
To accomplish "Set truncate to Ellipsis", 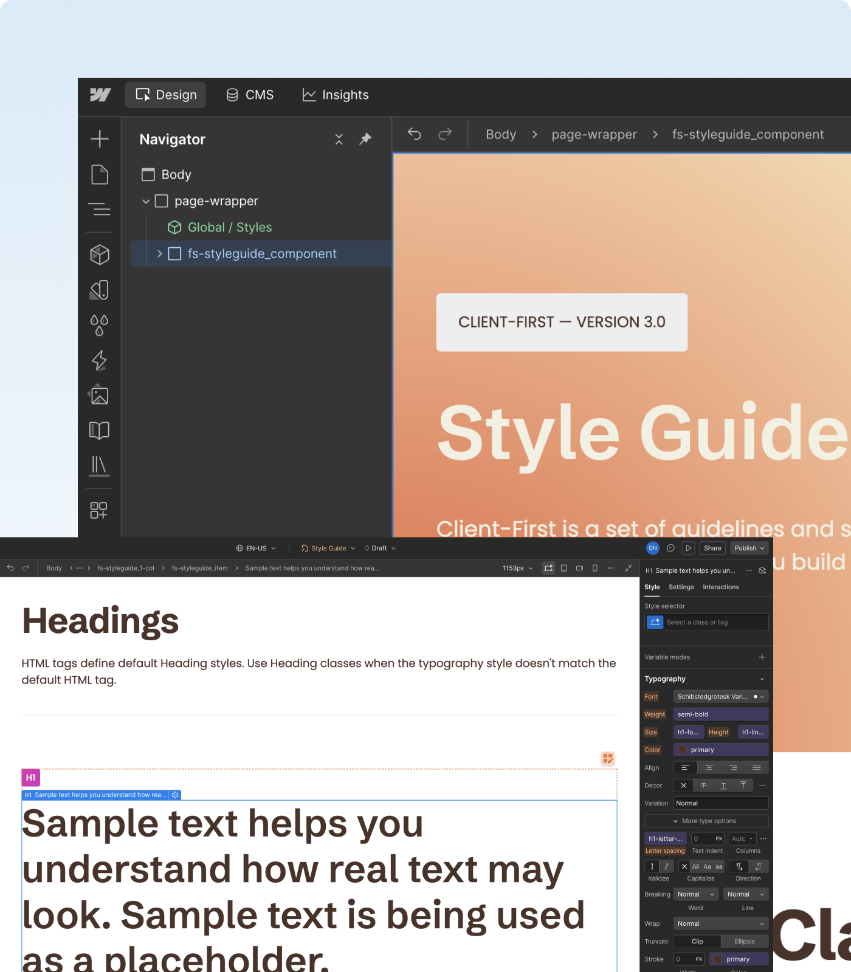I will (745, 942).
